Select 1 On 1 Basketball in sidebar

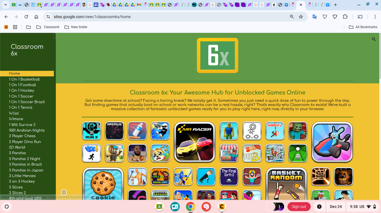(24, 79)
